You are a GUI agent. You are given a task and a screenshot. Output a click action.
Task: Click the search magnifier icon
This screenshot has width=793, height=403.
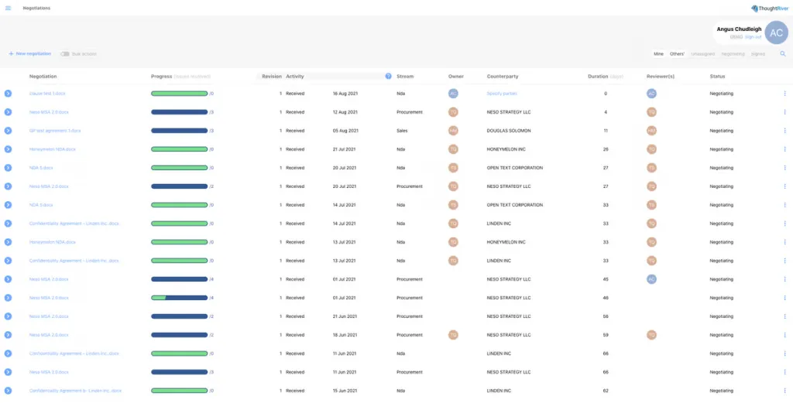click(x=782, y=54)
